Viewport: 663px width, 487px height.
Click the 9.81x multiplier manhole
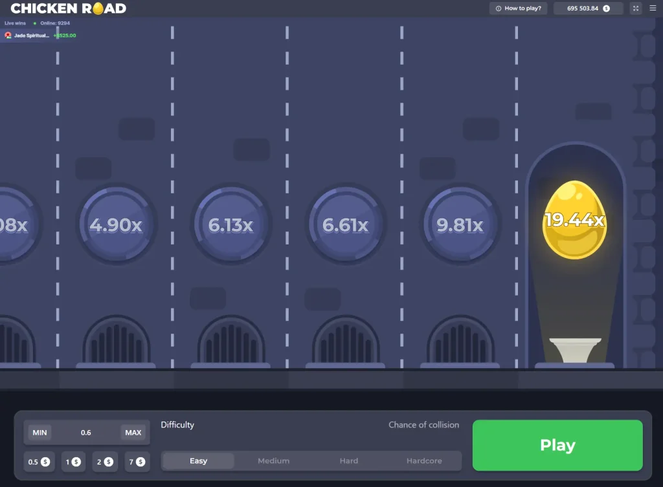click(x=460, y=224)
